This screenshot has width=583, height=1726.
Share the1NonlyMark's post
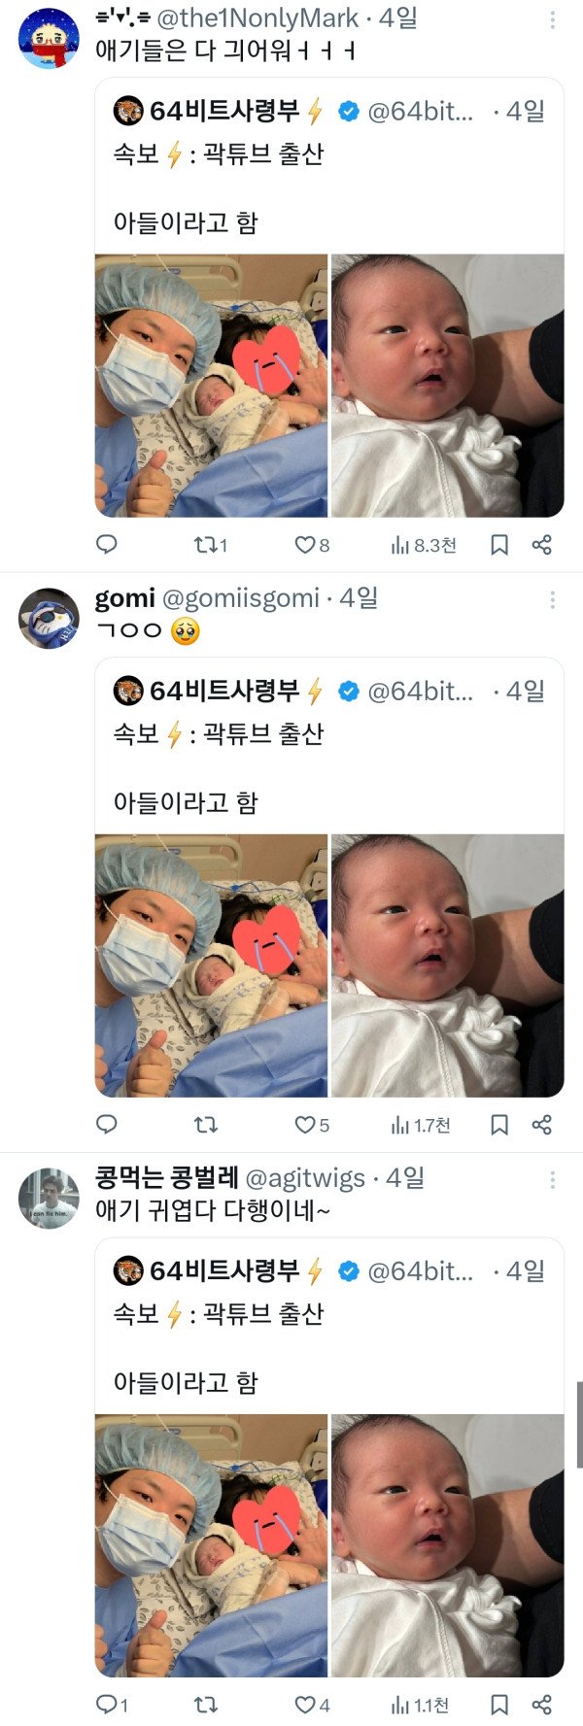click(542, 545)
